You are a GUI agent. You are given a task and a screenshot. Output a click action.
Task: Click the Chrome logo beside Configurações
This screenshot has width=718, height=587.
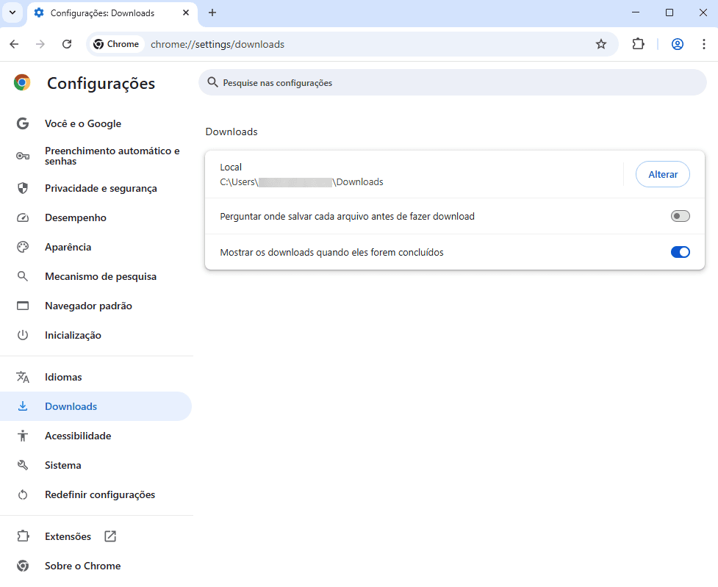[22, 83]
